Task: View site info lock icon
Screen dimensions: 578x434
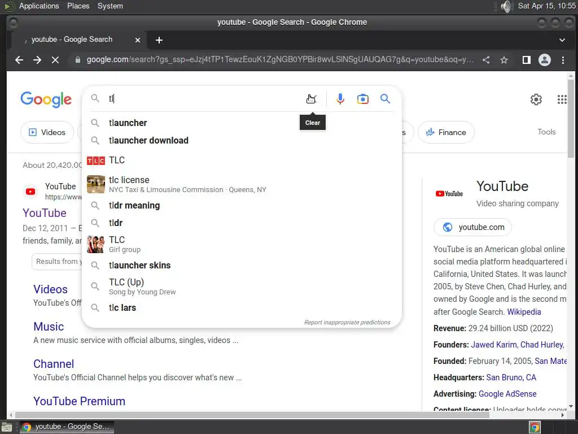Action: [78, 60]
